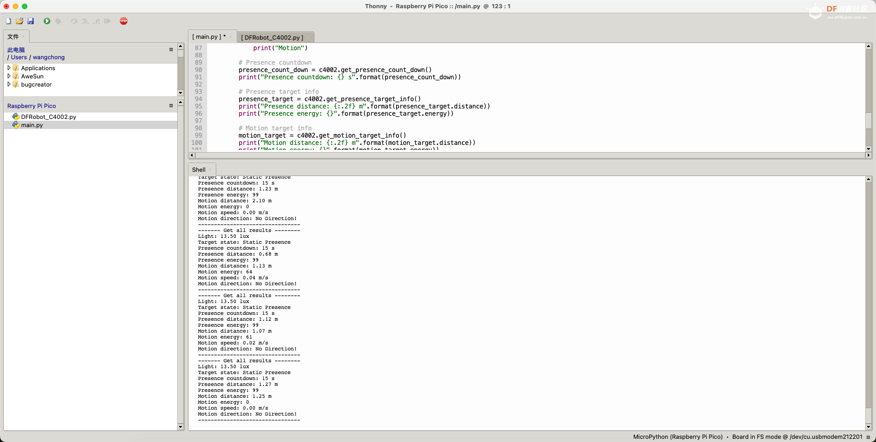
Task: Open the Raspberry Pi Pico panel menu
Action: (171, 106)
